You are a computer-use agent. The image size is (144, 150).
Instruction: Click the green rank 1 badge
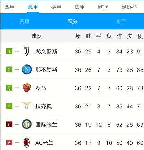point(9,51)
